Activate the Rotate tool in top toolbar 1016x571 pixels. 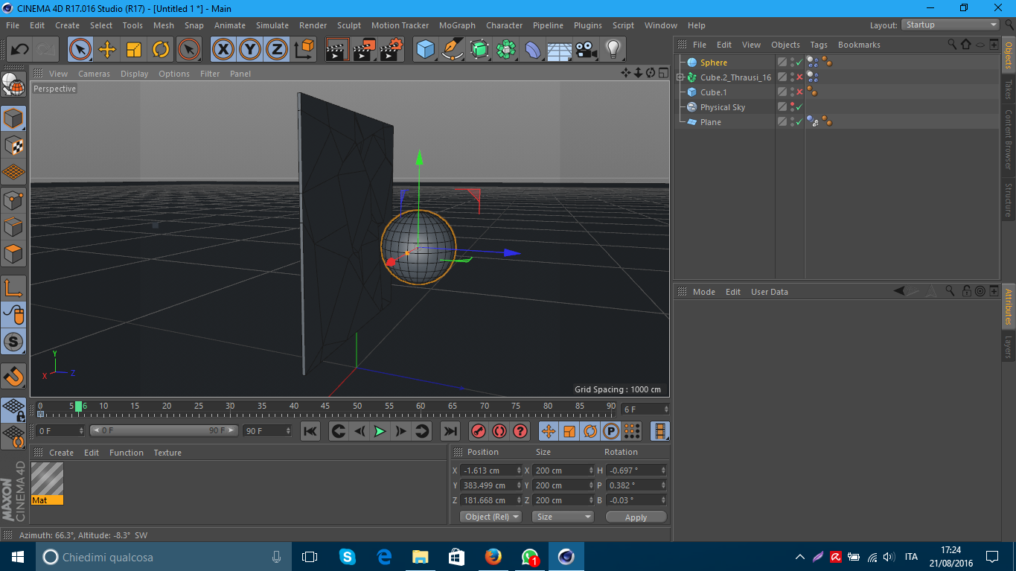pyautogui.click(x=161, y=50)
